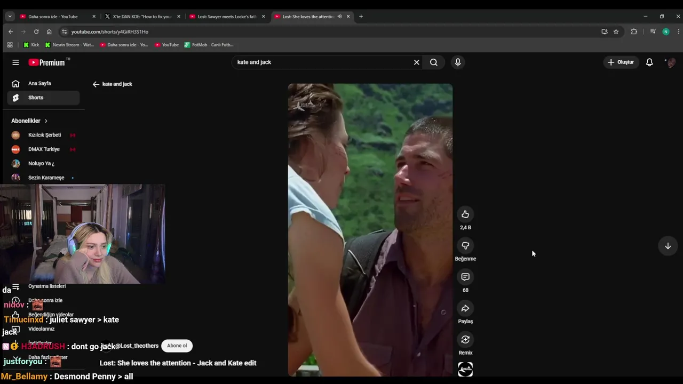Select Shorts in the sidebar
The width and height of the screenshot is (683, 384).
click(43, 98)
